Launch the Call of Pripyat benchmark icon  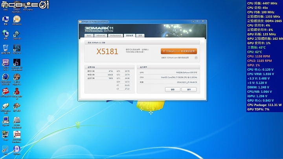[x=17, y=79]
